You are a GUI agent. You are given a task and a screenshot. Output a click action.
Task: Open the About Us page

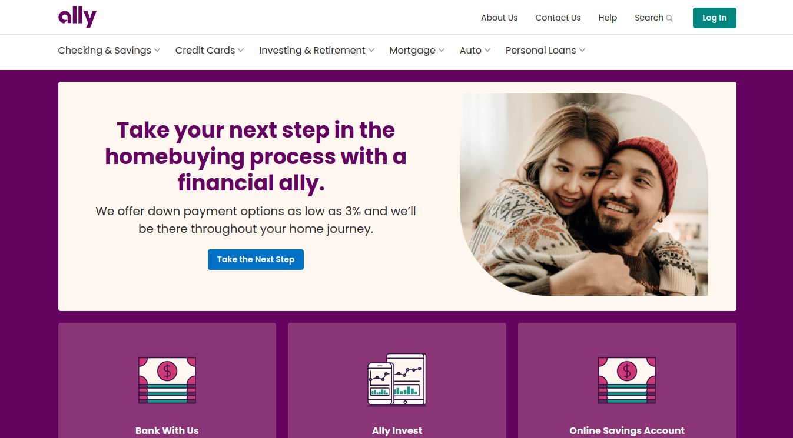click(499, 18)
